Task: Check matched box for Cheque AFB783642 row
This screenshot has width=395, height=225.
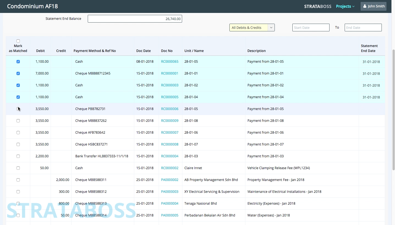Action: click(x=18, y=133)
